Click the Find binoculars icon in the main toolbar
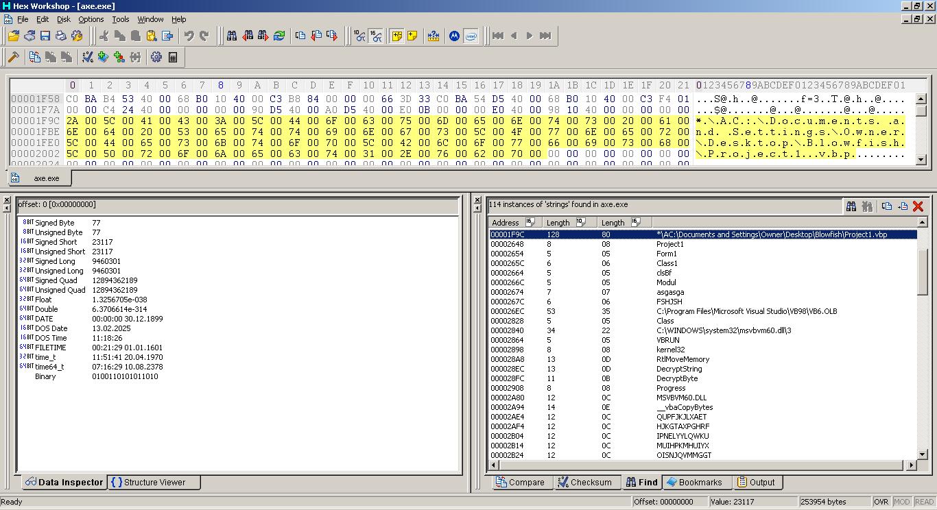This screenshot has height=510, width=937. pyautogui.click(x=232, y=36)
